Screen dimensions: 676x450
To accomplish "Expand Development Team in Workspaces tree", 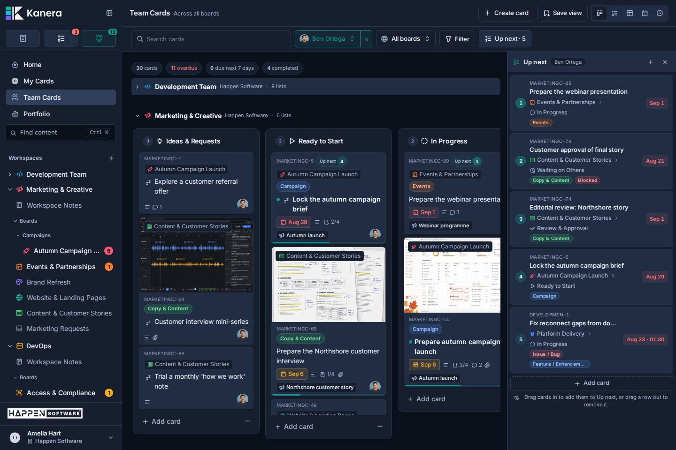I will [10, 174].
